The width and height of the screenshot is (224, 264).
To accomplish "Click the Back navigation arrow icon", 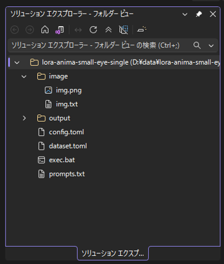I will click(14, 30).
